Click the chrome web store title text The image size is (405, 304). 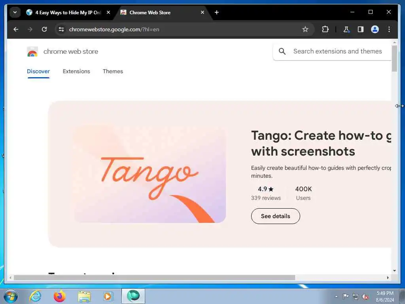71,52
